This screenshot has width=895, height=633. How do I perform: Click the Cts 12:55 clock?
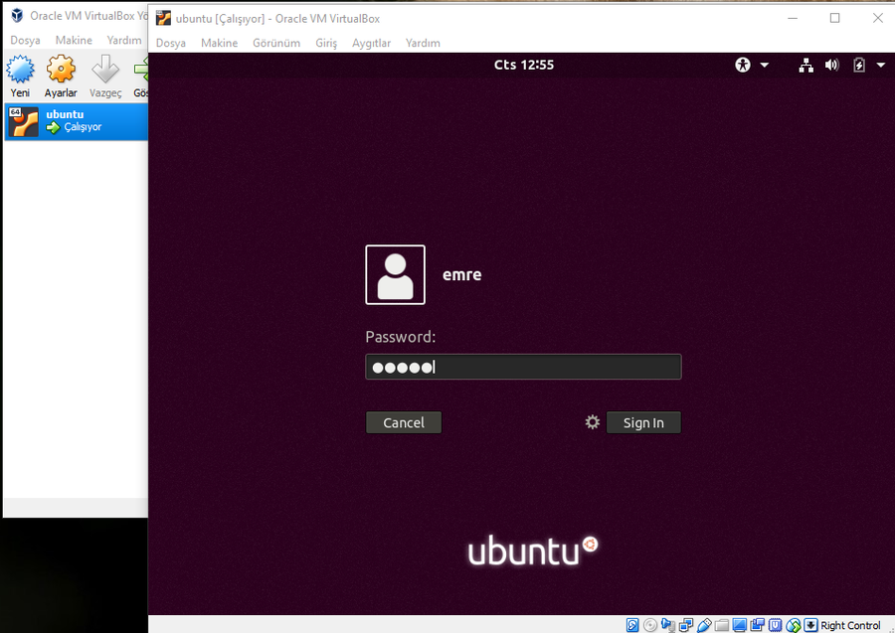[523, 65]
